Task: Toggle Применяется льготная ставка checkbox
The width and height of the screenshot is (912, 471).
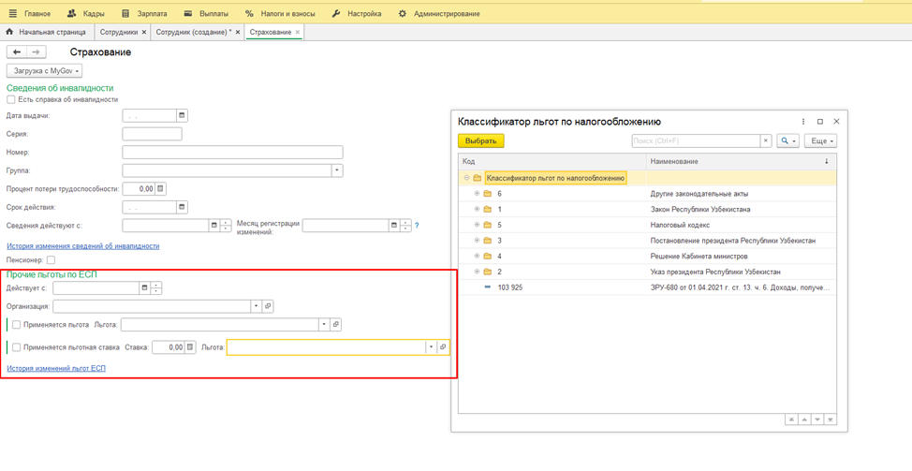Action: [x=17, y=347]
